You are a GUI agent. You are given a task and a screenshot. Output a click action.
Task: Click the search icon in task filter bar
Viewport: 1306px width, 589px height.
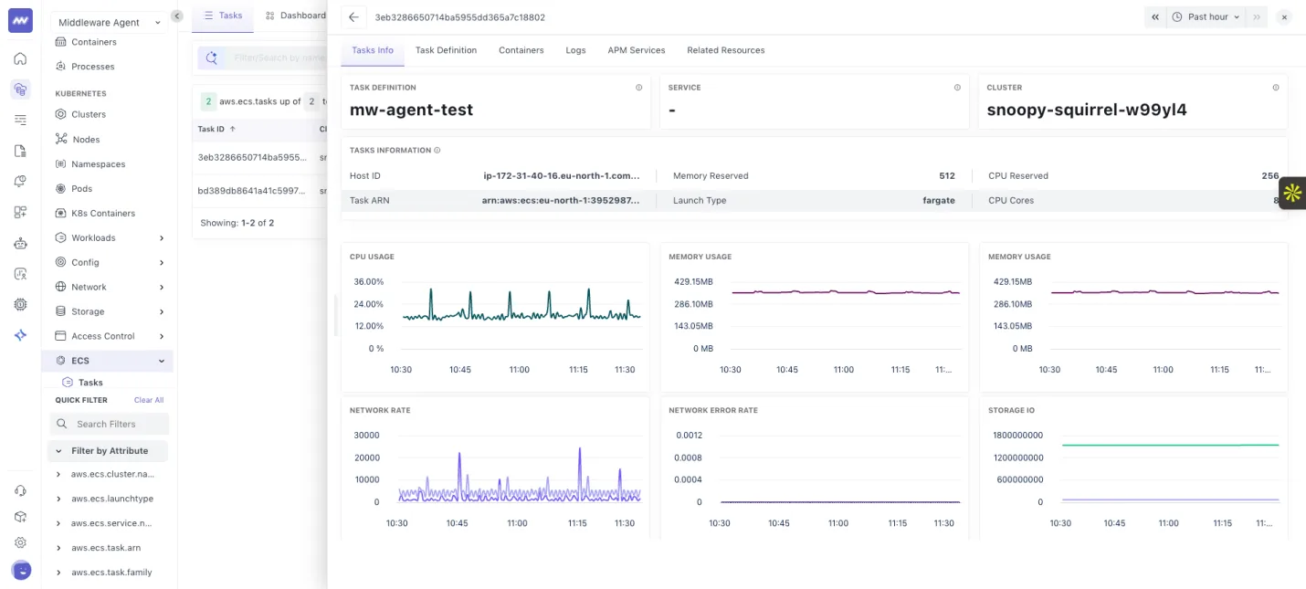pos(212,58)
